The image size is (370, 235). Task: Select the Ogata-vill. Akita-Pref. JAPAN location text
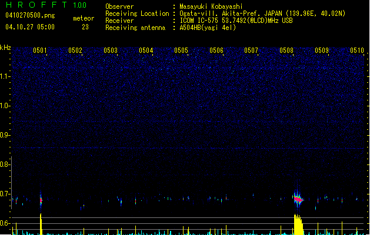coord(262,14)
